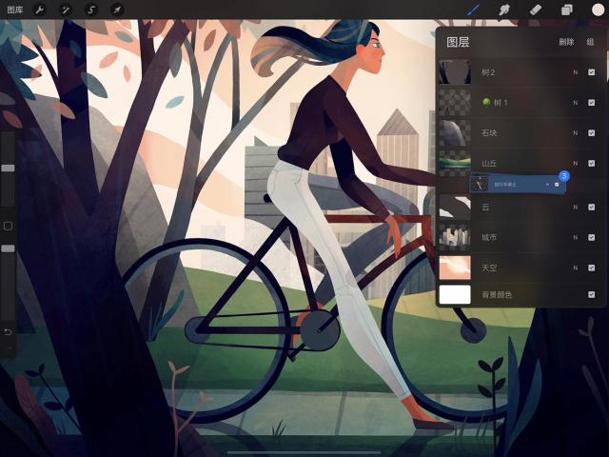Hide the 山丘 layer checkbox
Screen dimensions: 609x457
[x=591, y=163]
